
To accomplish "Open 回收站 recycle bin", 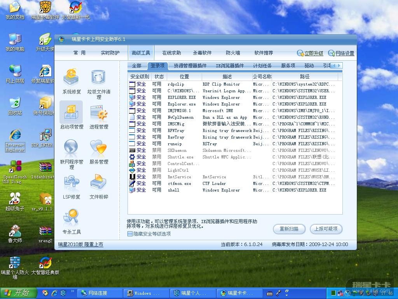I will pos(15,106).
